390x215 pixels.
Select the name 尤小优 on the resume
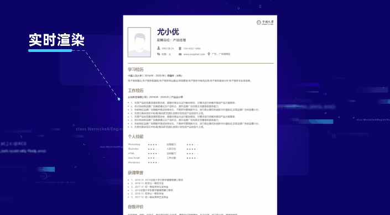tap(168, 32)
